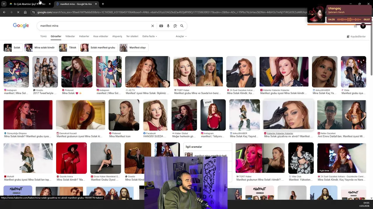Select the 'Mina solak kimdir' chip

pos(41,48)
